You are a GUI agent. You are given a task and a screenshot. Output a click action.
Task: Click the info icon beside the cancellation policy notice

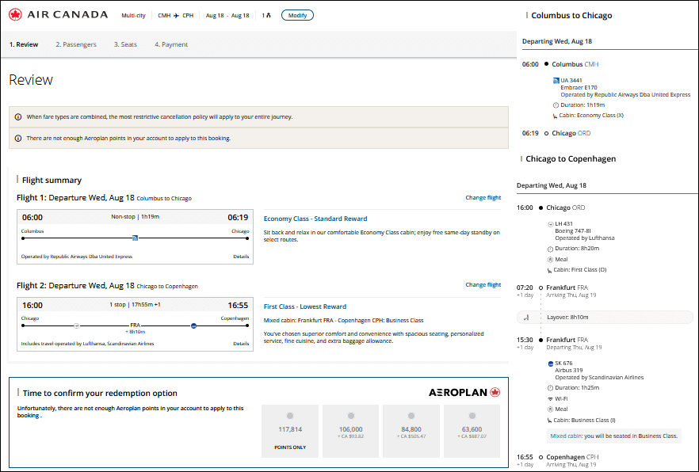pos(18,117)
